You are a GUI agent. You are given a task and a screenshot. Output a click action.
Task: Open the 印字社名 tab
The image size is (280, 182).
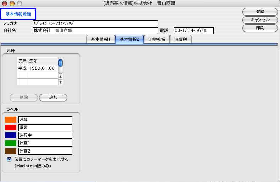click(157, 39)
